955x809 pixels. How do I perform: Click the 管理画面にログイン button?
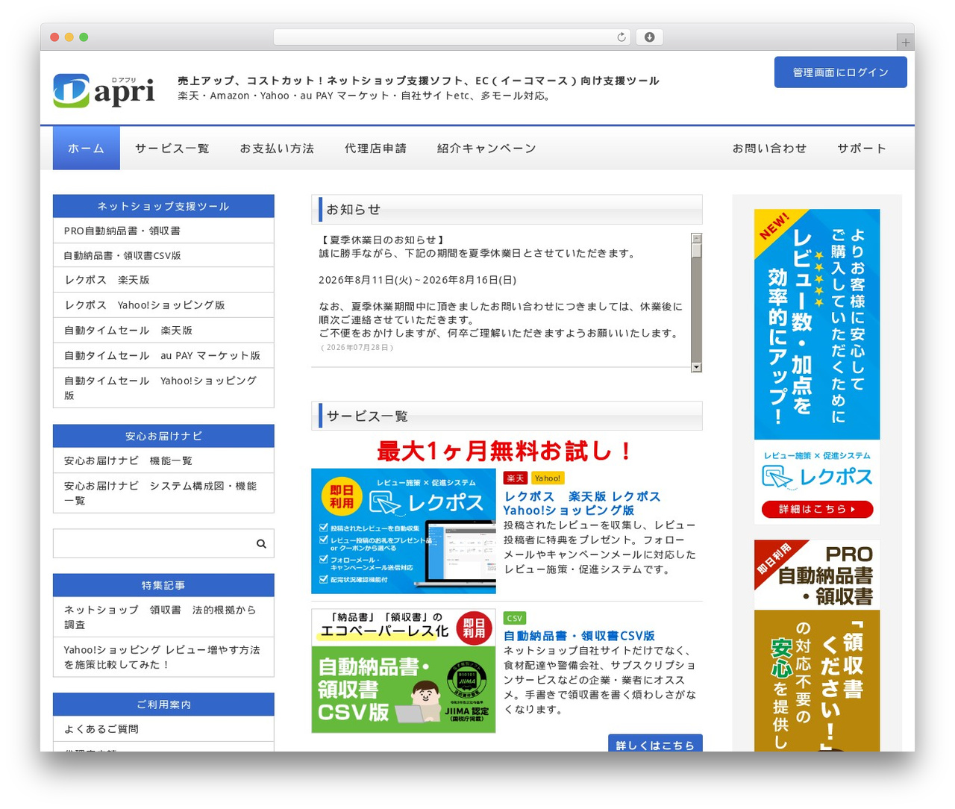pyautogui.click(x=841, y=72)
